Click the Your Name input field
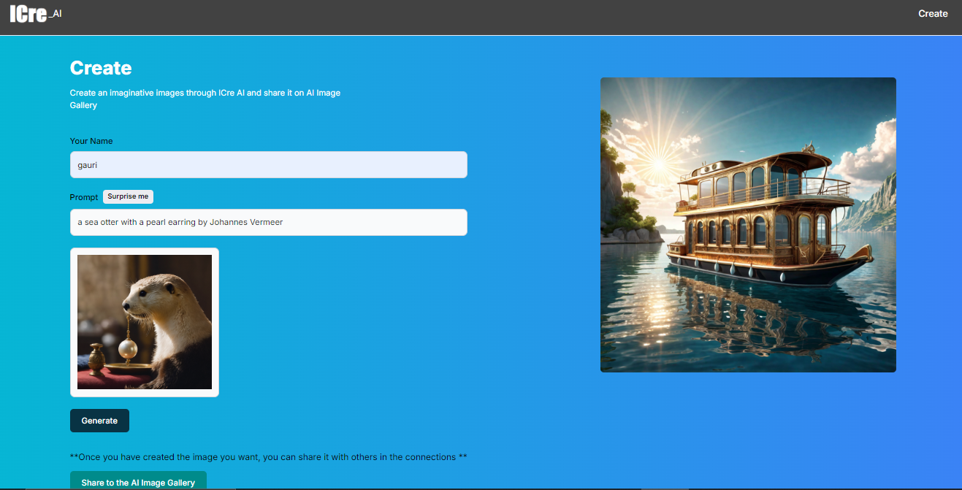962x490 pixels. tap(269, 164)
